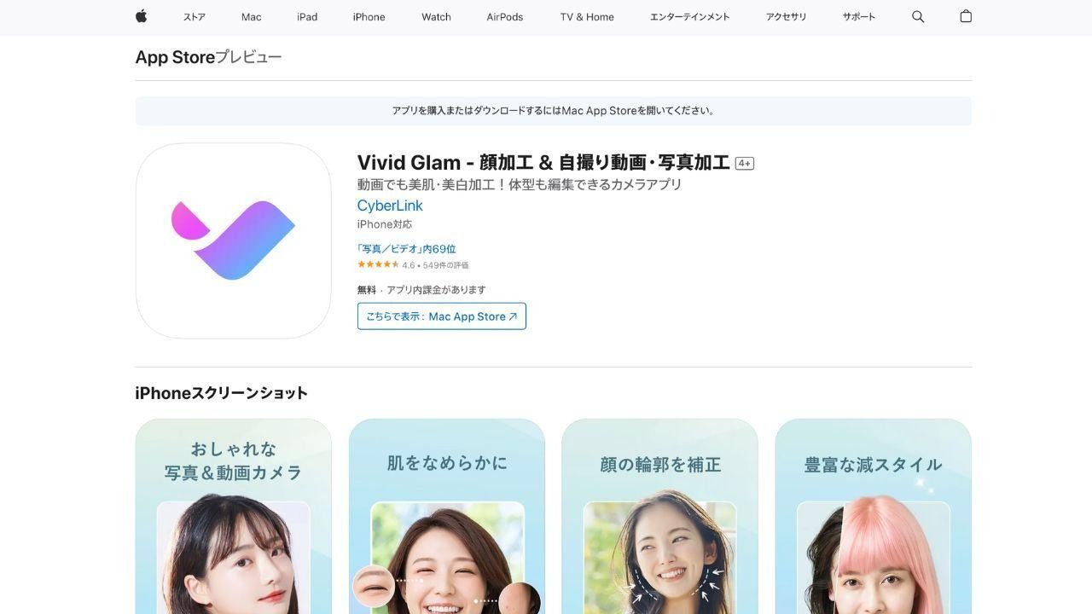This screenshot has height=614, width=1092.
Task: Open the shopping bag icon
Action: (x=966, y=16)
